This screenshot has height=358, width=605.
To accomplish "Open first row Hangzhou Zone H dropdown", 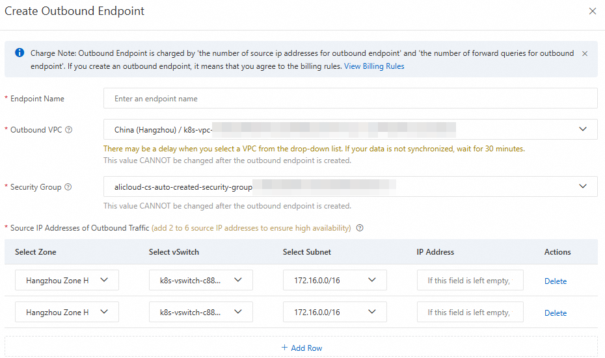I will pyautogui.click(x=67, y=281).
